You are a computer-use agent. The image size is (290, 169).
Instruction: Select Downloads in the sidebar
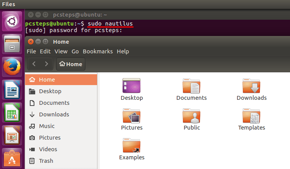pos(61,114)
